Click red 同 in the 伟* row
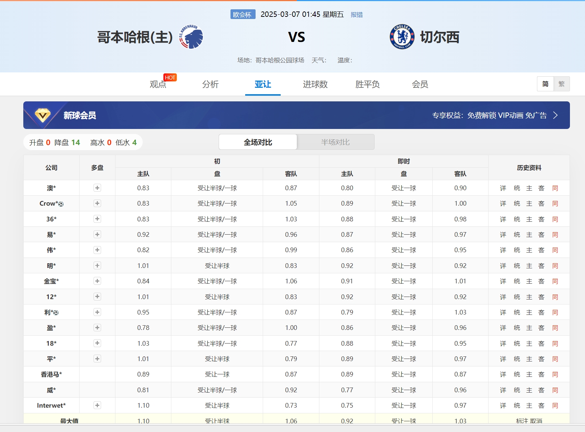 tap(555, 250)
